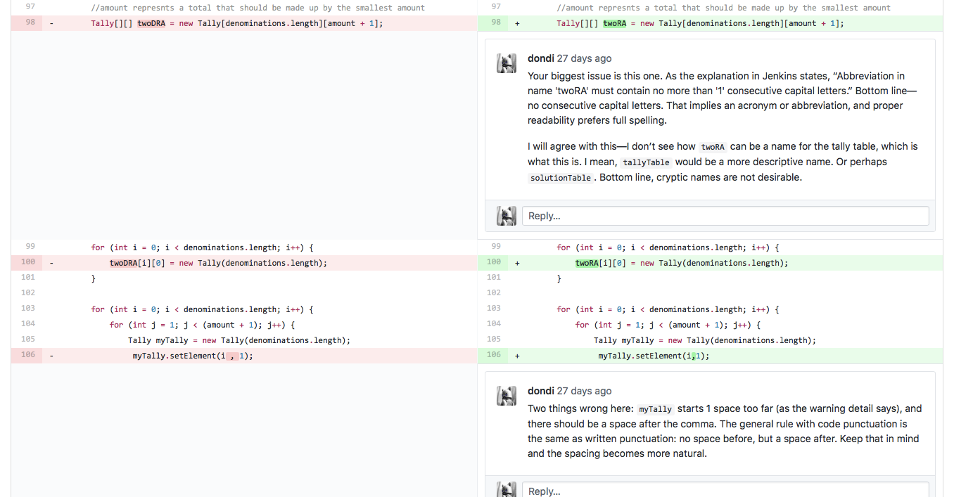Click the inline code solutionTable in the comment
The width and height of the screenshot is (954, 497).
[561, 178]
